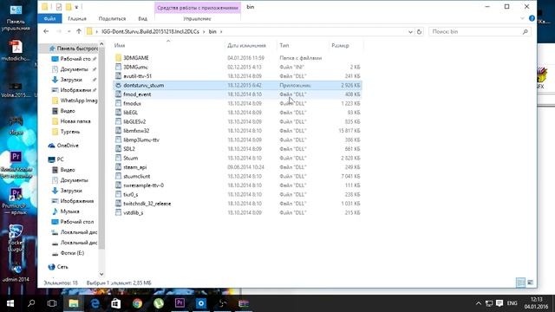Open Фотки (E:) drive
Screen dimensions: 555x312
[68, 253]
